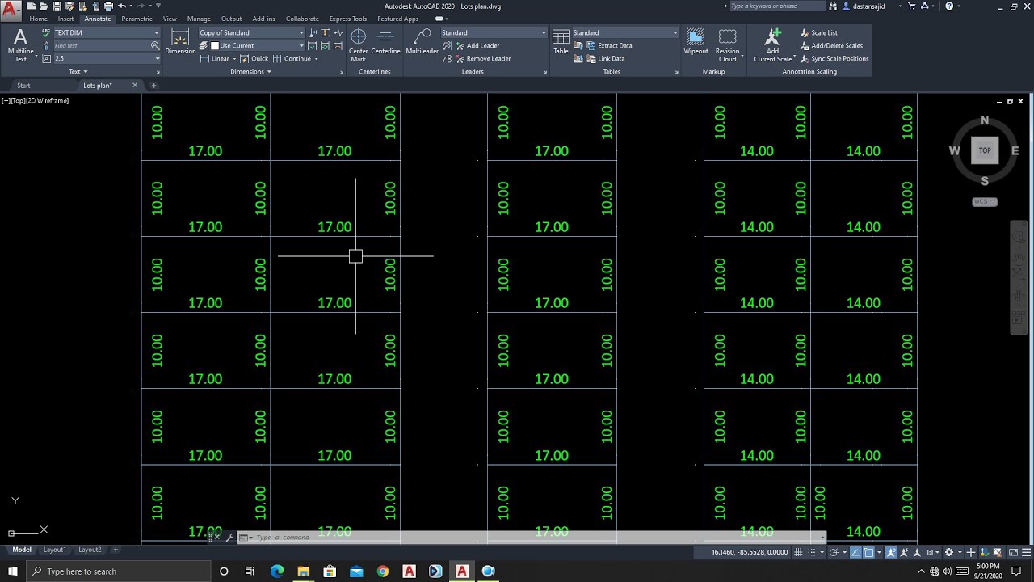This screenshot has width=1034, height=582.
Task: Expand the Dimensions panel flyout
Action: [250, 72]
